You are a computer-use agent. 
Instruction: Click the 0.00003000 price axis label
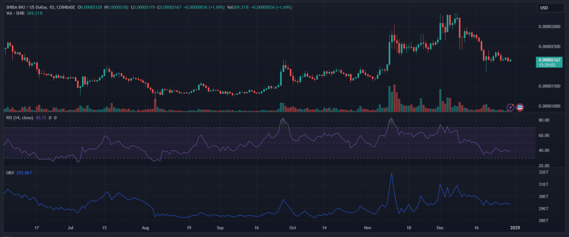tap(551, 27)
